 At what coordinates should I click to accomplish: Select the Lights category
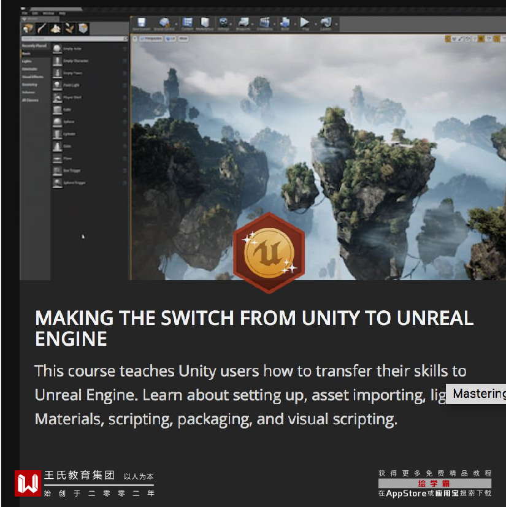point(34,61)
